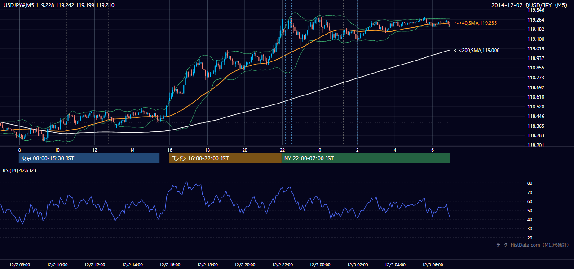Click hour label 18 on price chart axis
This screenshot has height=269, width=574.
pyautogui.click(x=207, y=150)
